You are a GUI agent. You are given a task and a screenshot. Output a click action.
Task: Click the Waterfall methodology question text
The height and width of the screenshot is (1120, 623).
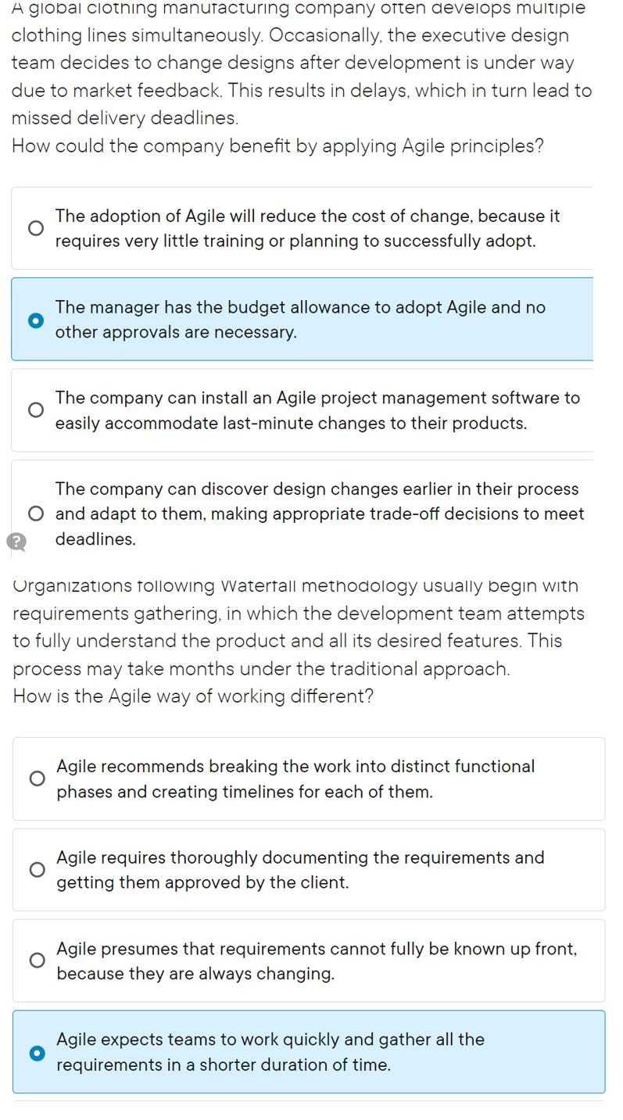[x=192, y=696]
